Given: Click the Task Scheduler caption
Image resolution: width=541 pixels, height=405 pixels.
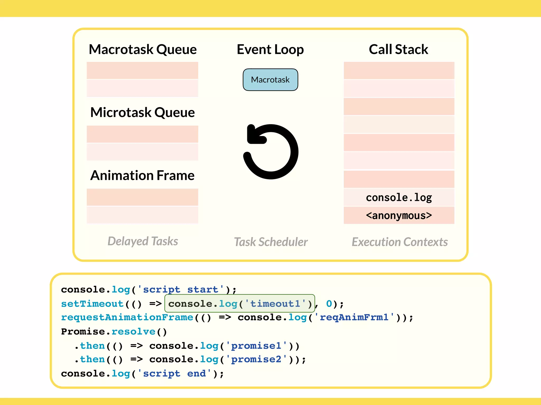Looking at the screenshot, I should (x=271, y=242).
